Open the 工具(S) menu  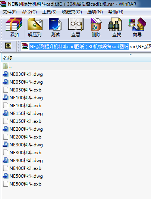point(49,12)
